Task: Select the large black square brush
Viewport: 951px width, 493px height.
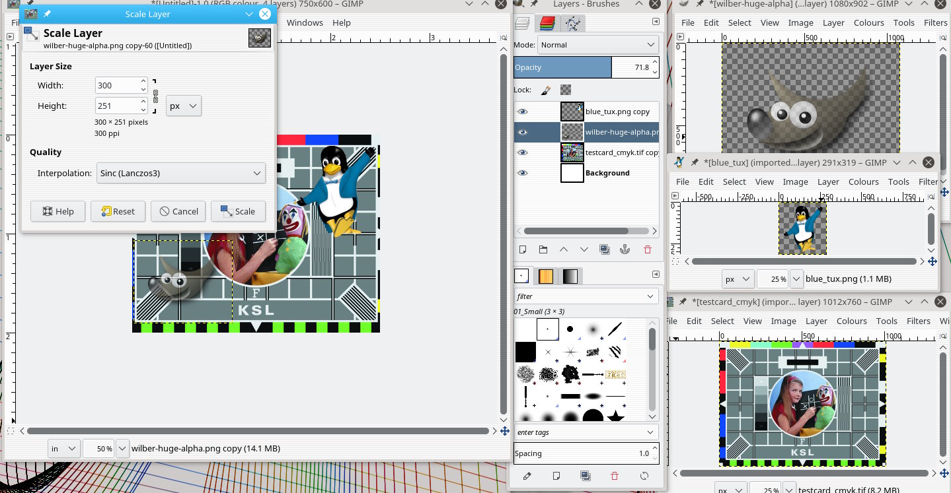Action: click(x=525, y=351)
